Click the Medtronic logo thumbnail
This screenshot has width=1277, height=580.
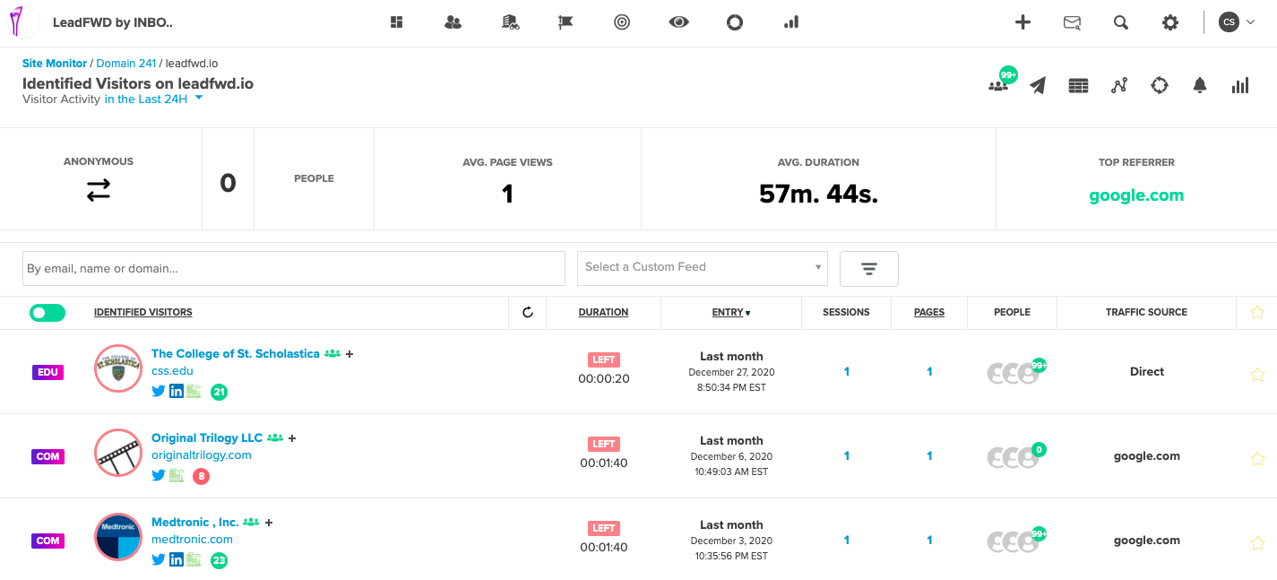point(118,536)
